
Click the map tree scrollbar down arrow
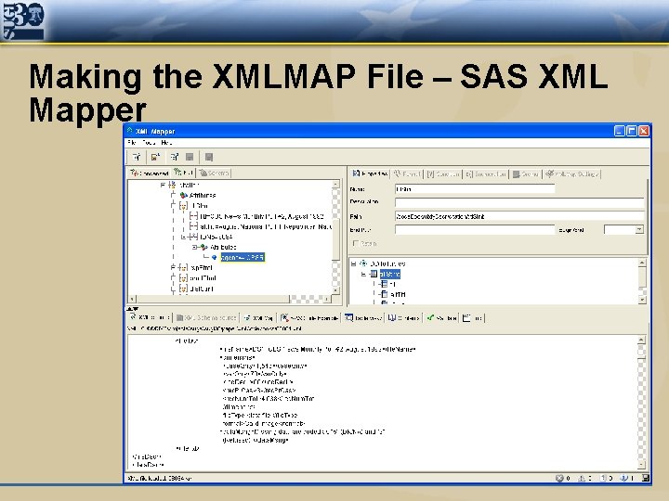pos(642,300)
